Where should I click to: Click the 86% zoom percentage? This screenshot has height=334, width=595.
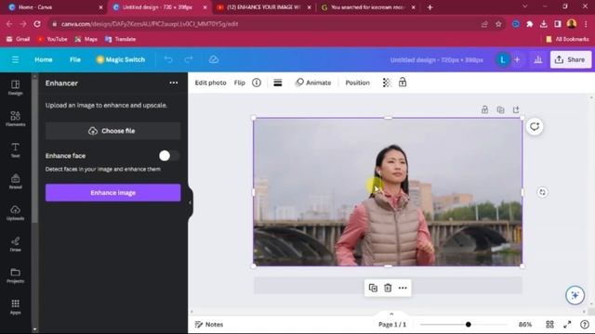(x=525, y=325)
